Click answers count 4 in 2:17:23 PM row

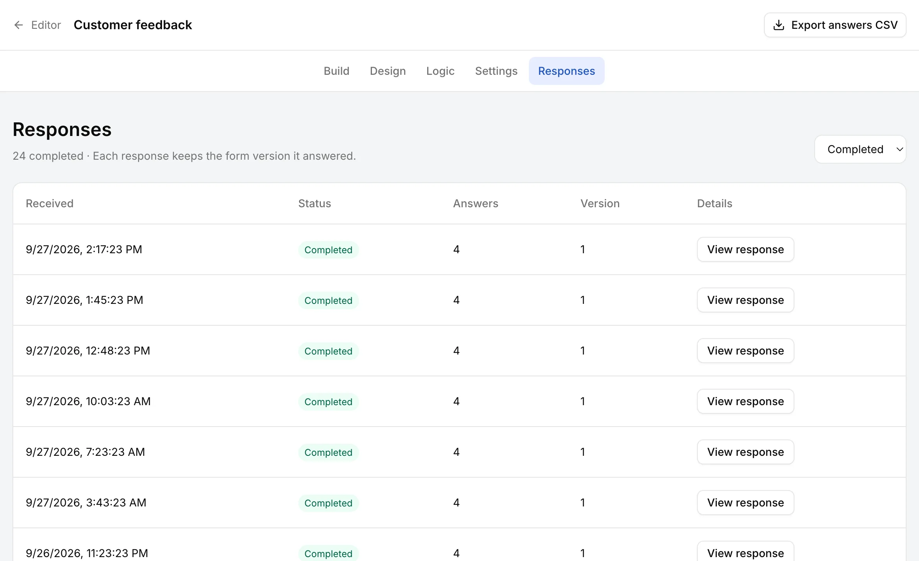[456, 249]
